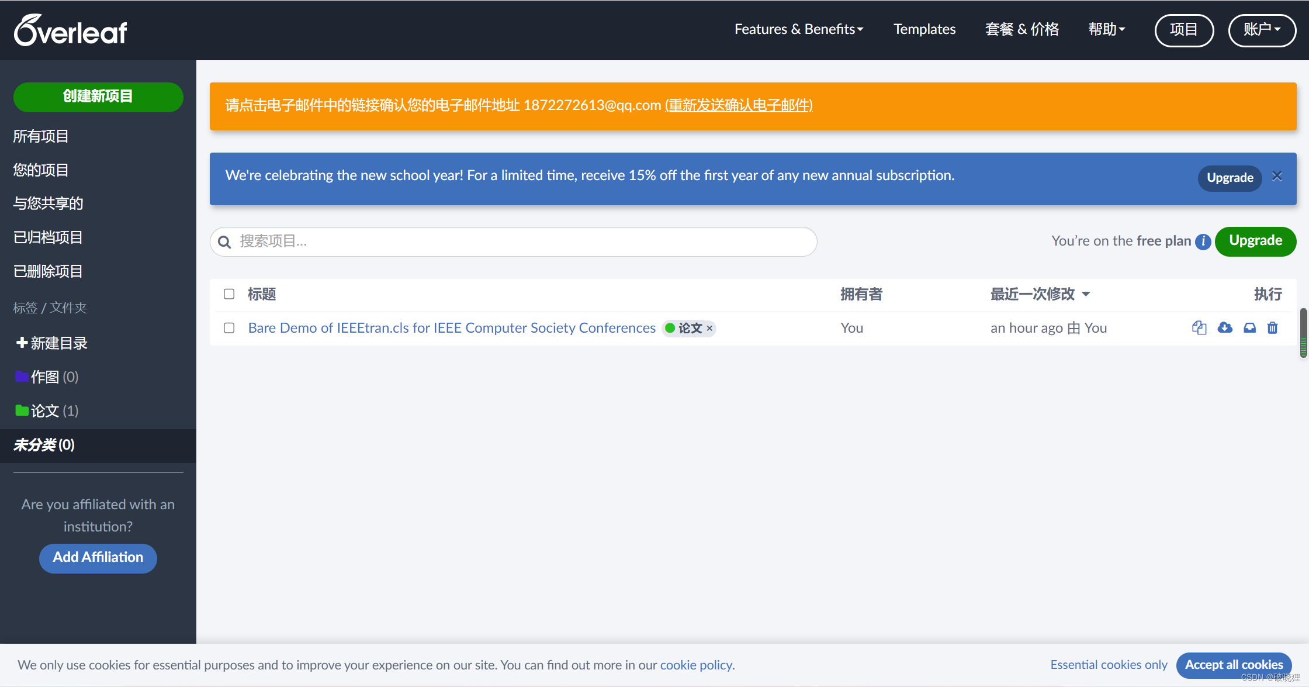Click the download project cloud icon

(x=1225, y=328)
